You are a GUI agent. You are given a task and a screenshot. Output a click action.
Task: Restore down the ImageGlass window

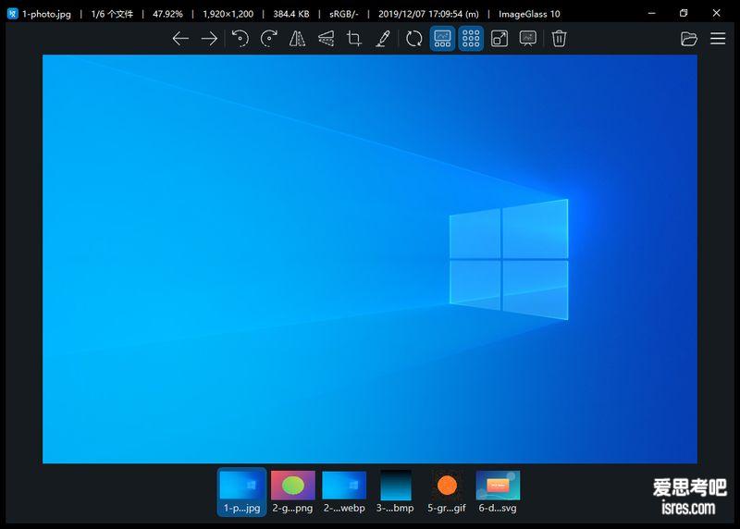(684, 13)
